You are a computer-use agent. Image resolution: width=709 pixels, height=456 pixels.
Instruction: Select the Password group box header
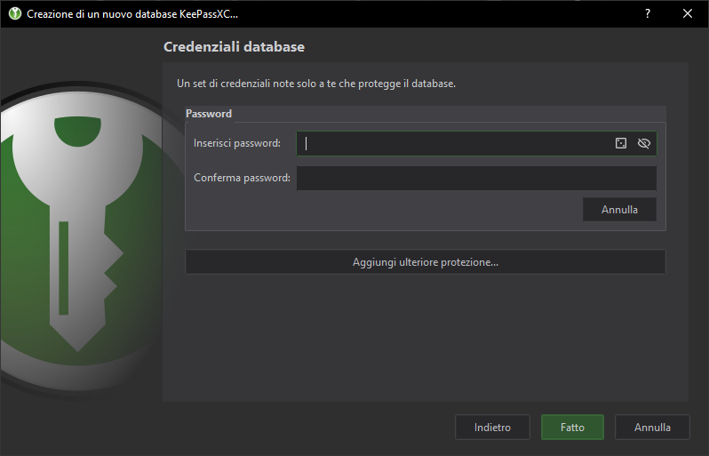209,114
